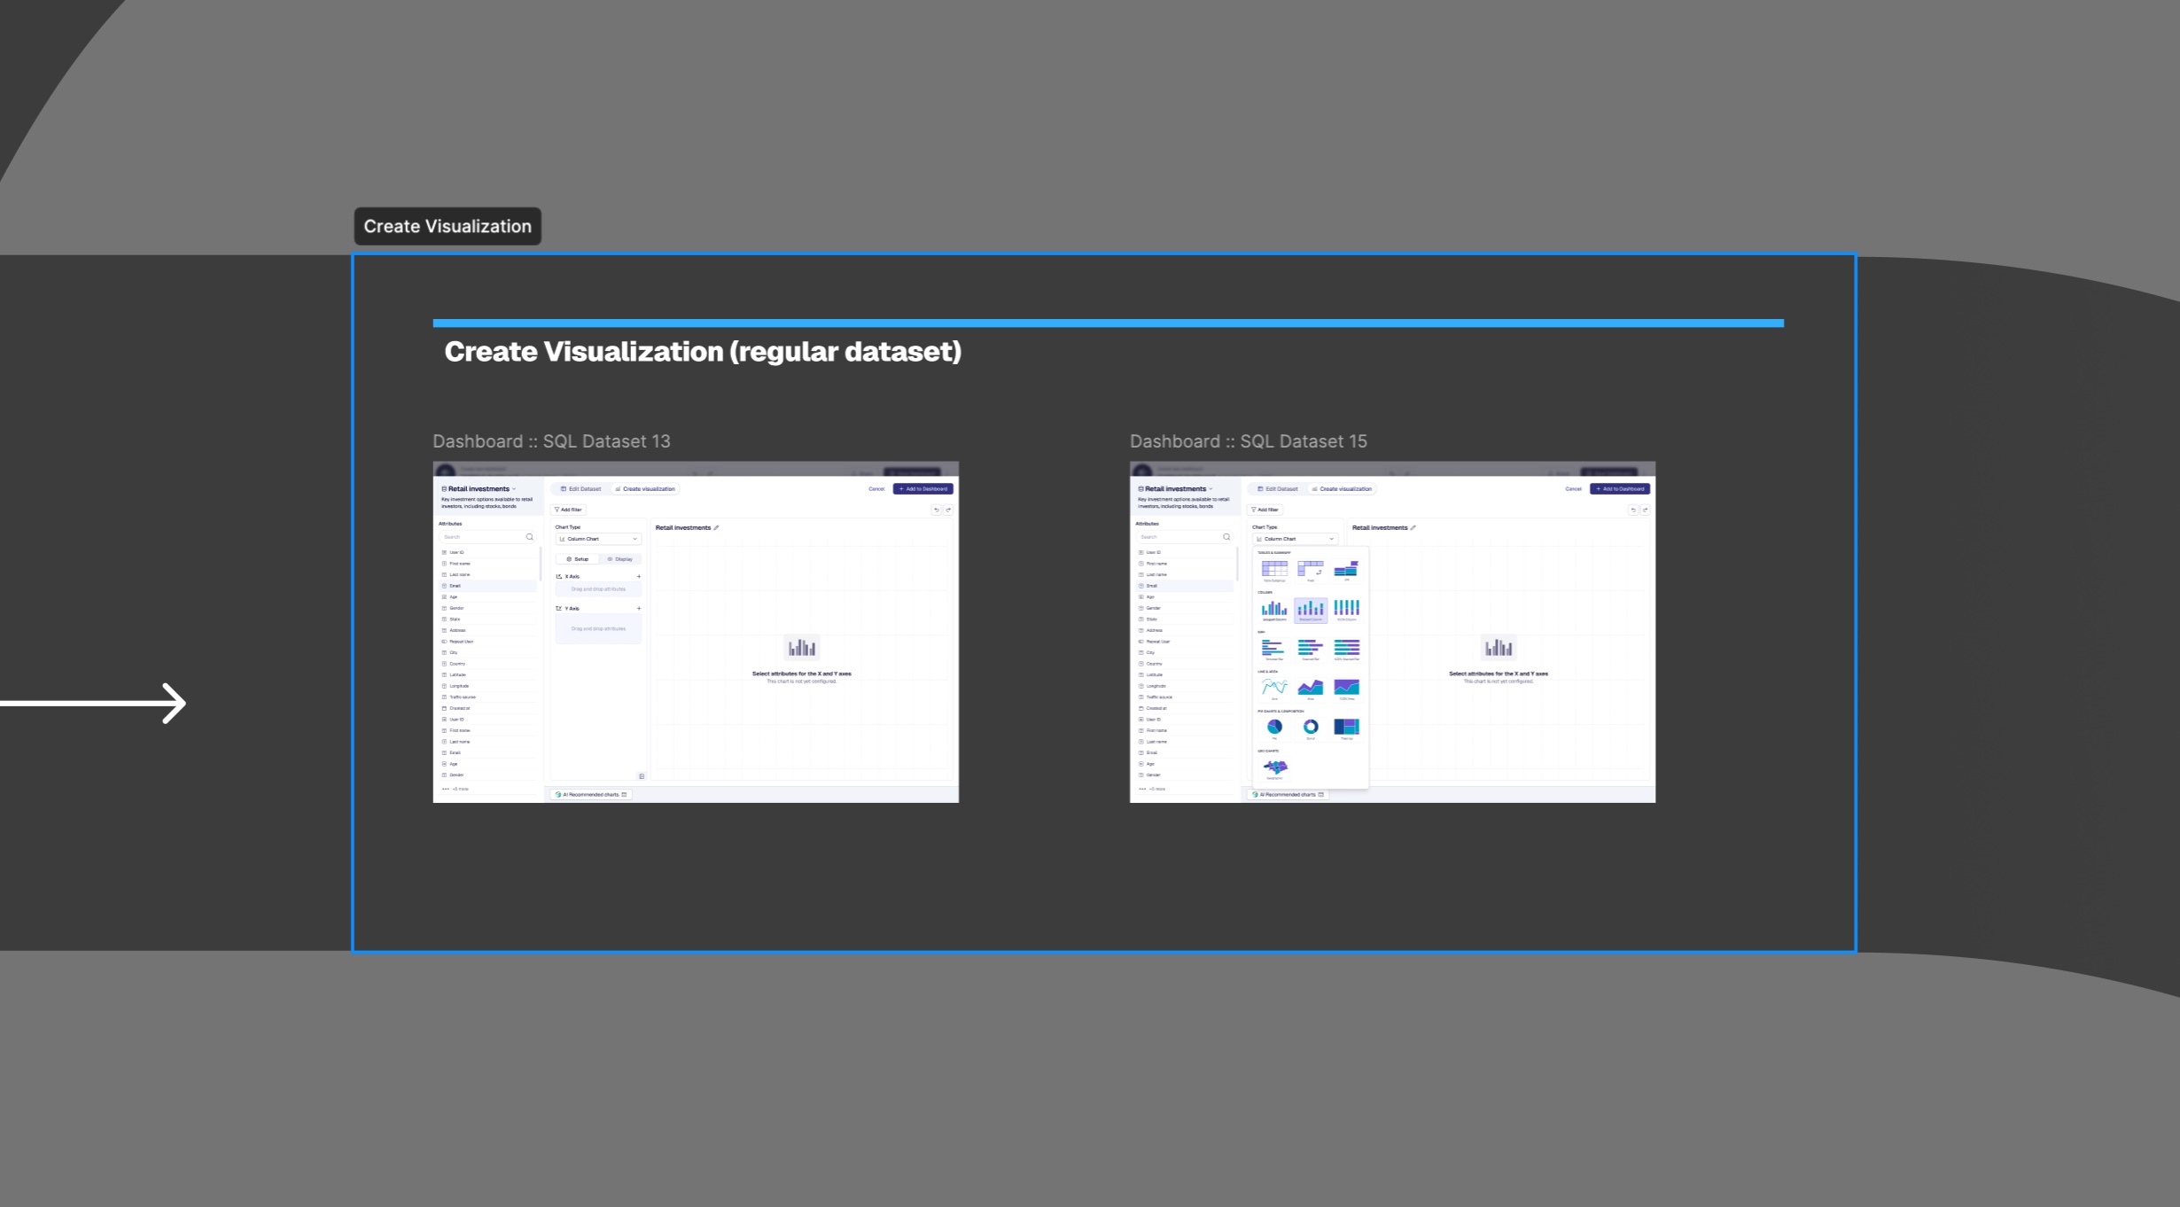The height and width of the screenshot is (1207, 2180).
Task: Select City attribute in Dataset 15 frame
Action: click(x=1185, y=652)
